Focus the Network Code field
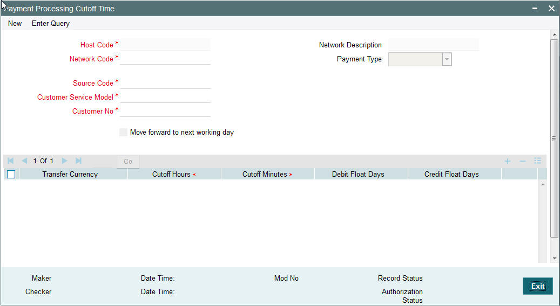560x306 pixels. pos(165,59)
